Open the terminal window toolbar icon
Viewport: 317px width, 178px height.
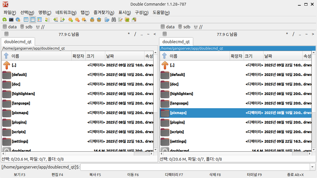[11, 20]
